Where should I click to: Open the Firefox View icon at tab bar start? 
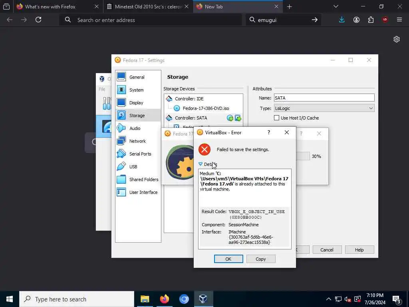tap(6, 7)
